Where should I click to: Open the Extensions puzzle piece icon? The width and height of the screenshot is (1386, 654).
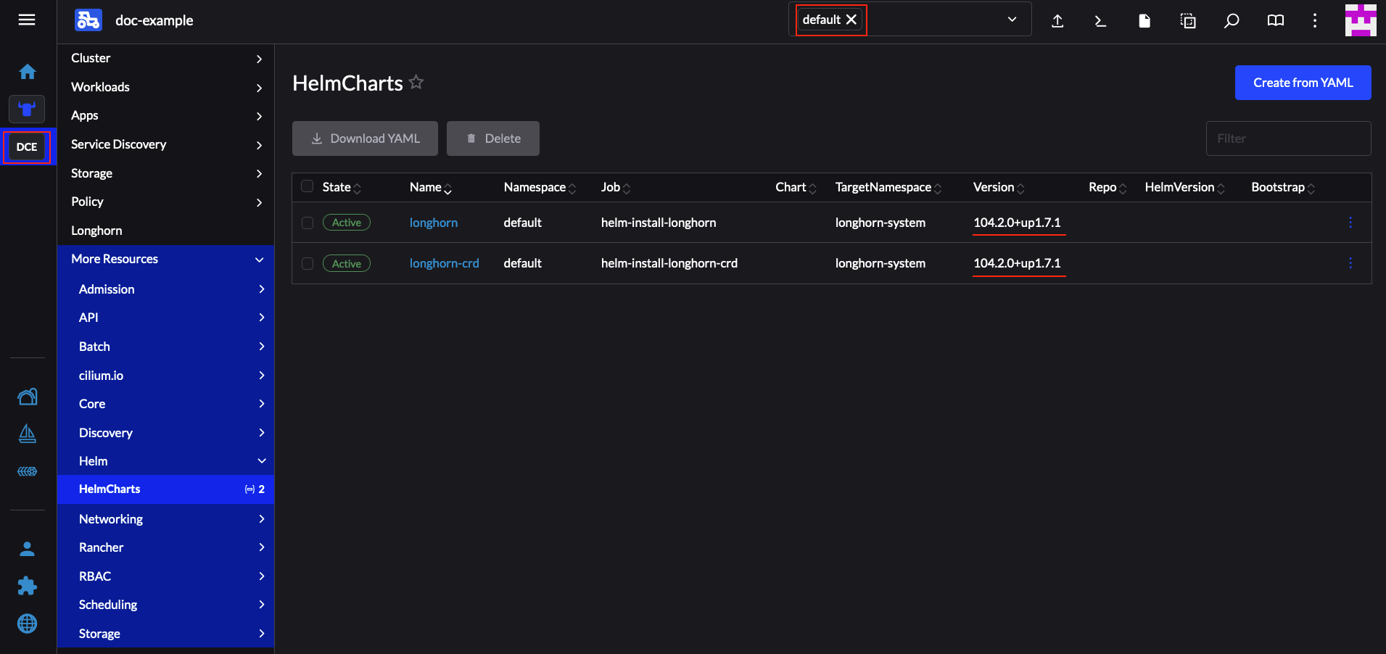(28, 586)
